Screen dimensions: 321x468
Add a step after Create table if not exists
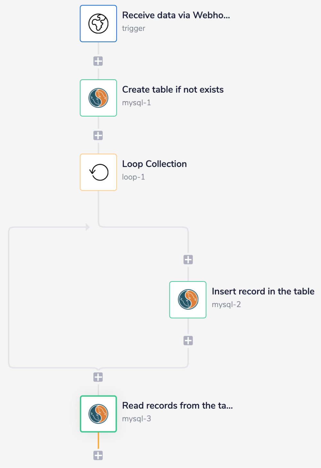click(x=98, y=135)
